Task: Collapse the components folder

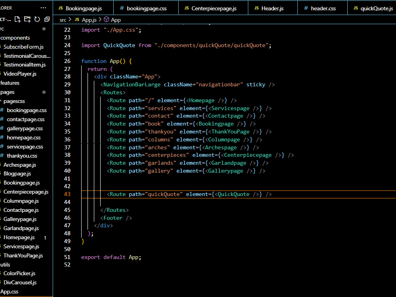Action: click(x=15, y=38)
